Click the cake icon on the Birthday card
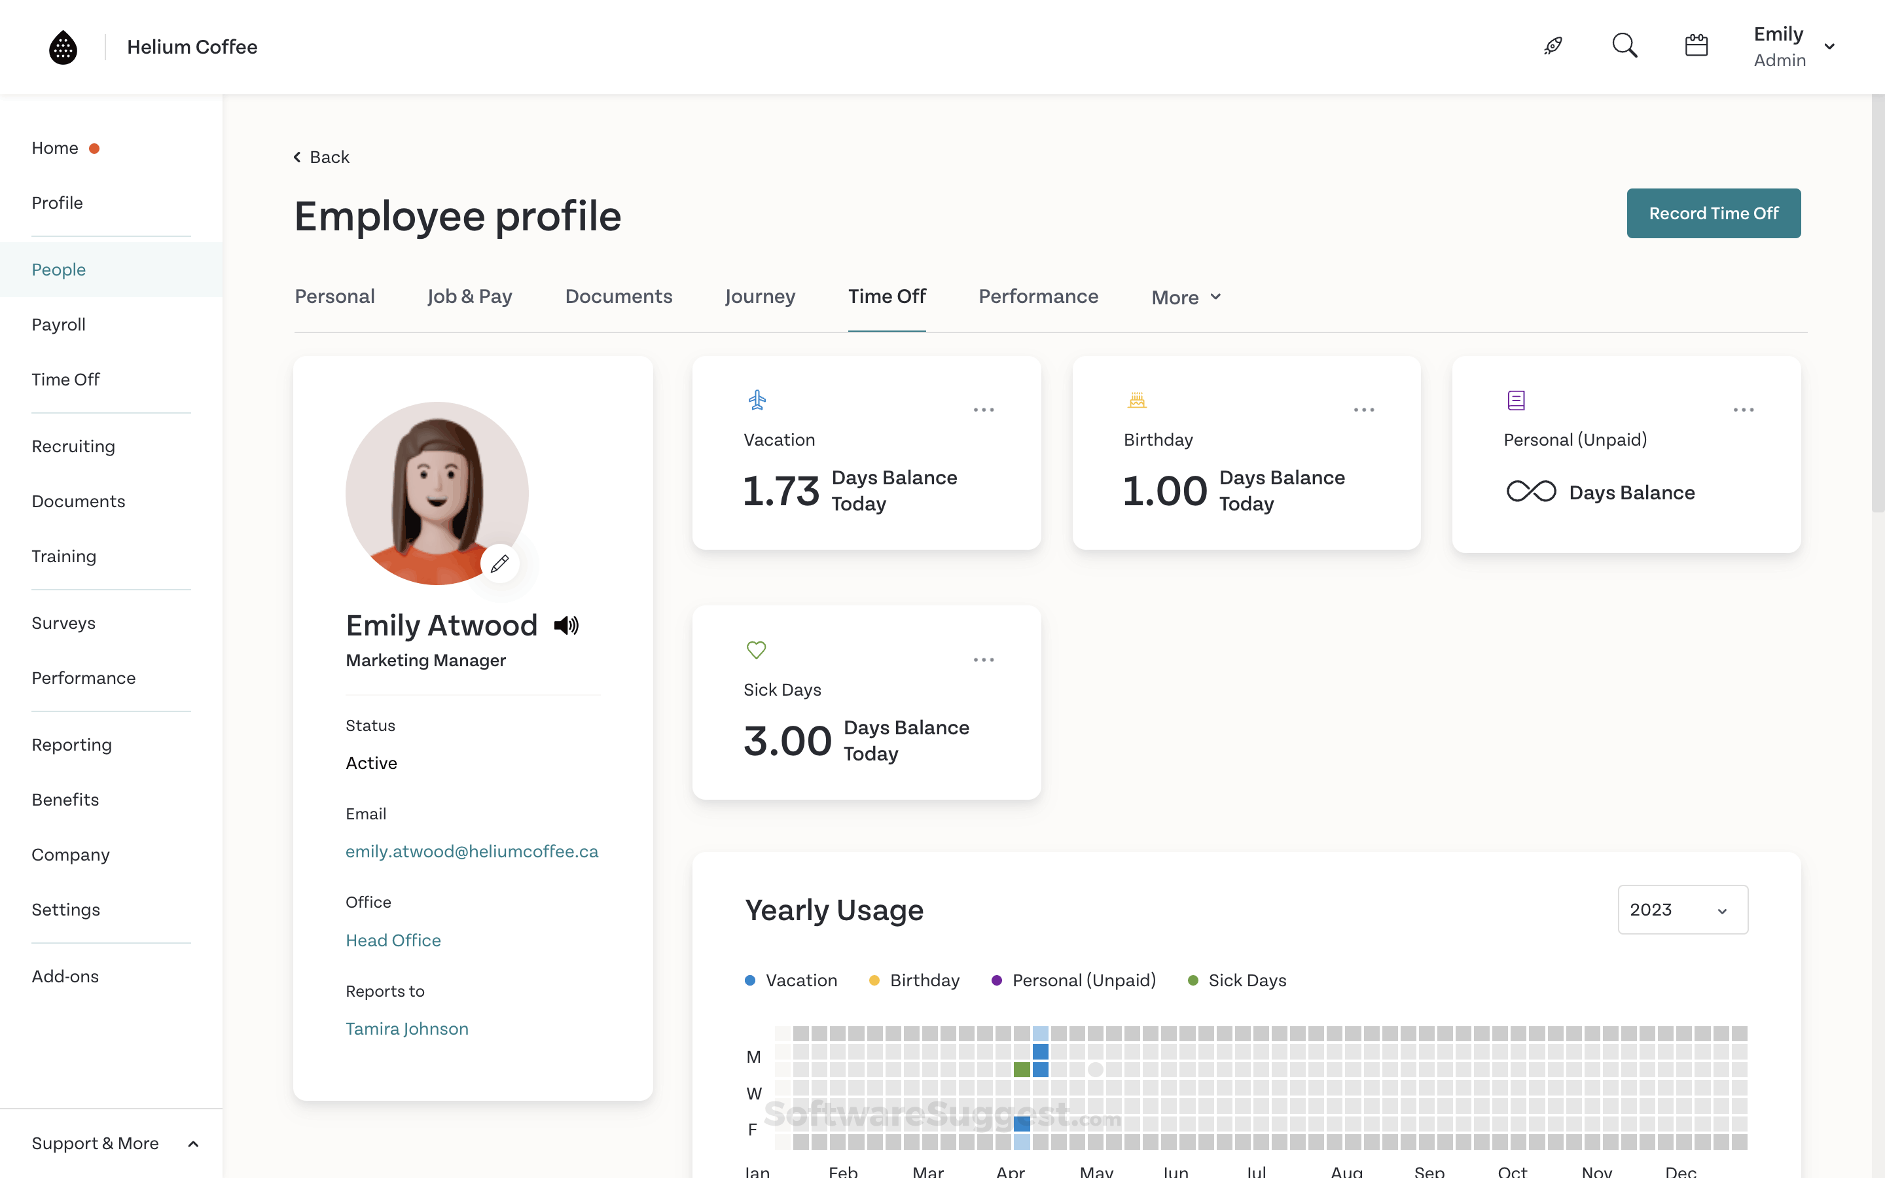The height and width of the screenshot is (1178, 1885). coord(1138,399)
